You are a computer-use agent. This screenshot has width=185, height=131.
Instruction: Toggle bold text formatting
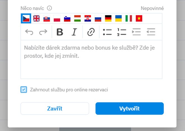point(60,32)
